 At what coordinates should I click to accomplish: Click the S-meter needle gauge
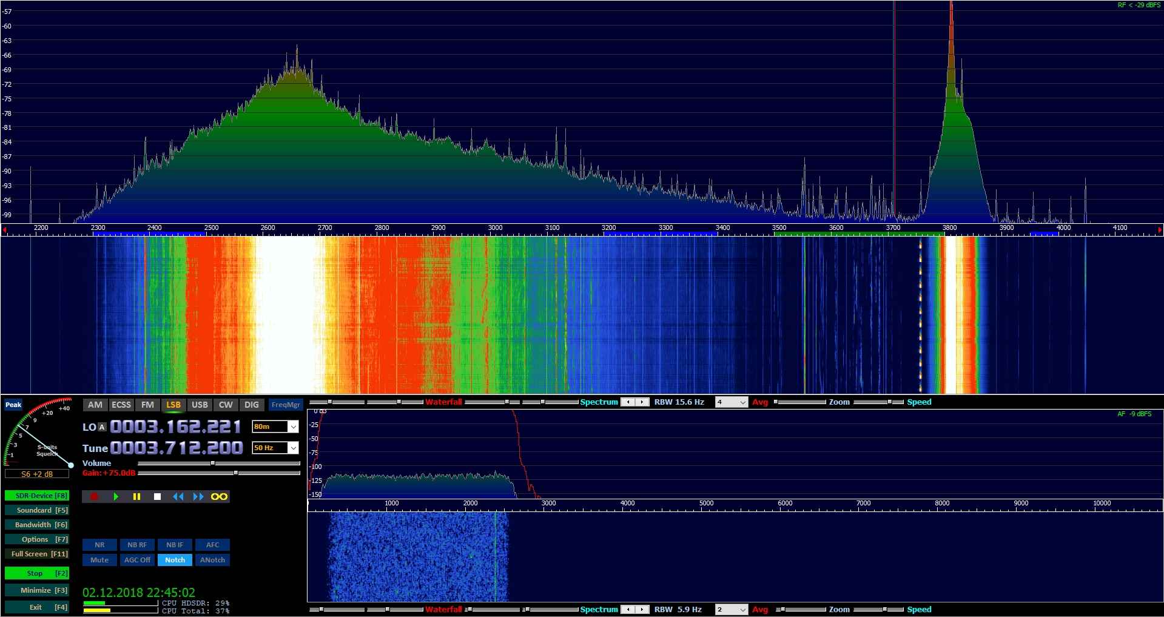[x=38, y=434]
